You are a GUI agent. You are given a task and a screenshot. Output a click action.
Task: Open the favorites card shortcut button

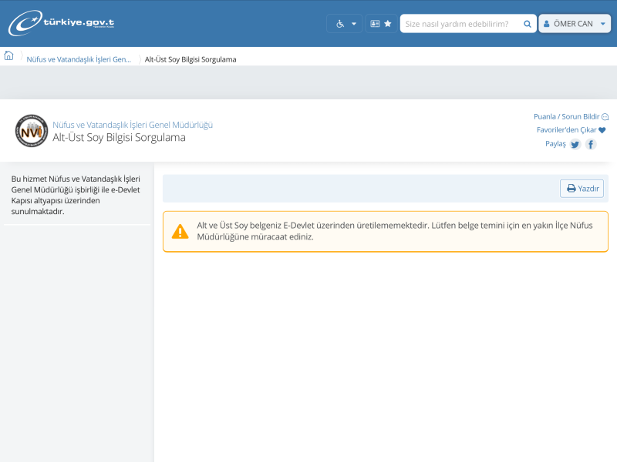pos(381,24)
